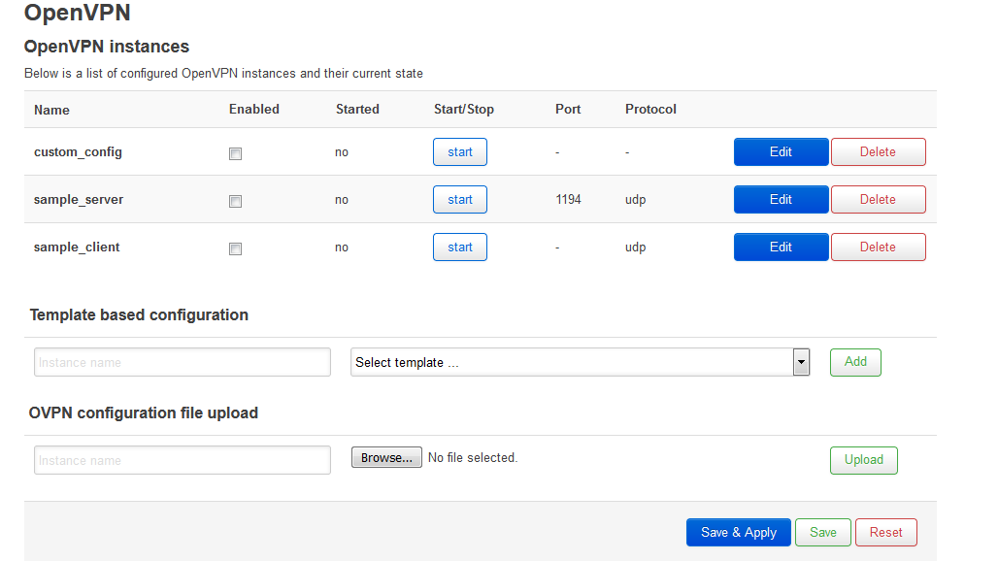Toggle the sample_client enabled checkbox
The image size is (998, 561).
(236, 248)
